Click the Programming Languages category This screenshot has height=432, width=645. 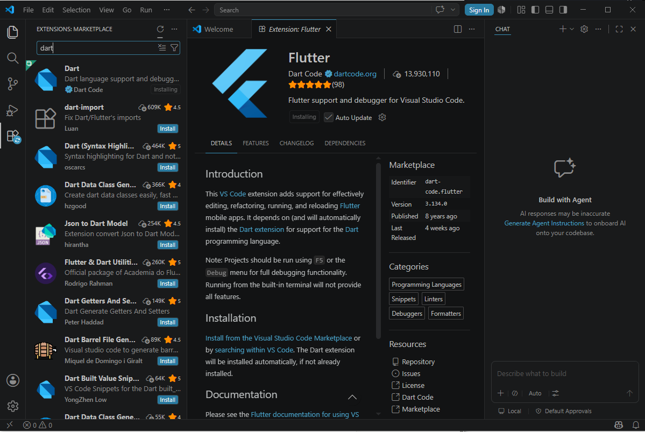[x=427, y=284]
